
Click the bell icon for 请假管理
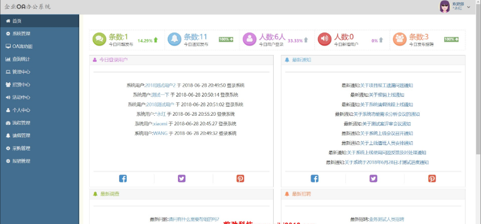coord(8,135)
